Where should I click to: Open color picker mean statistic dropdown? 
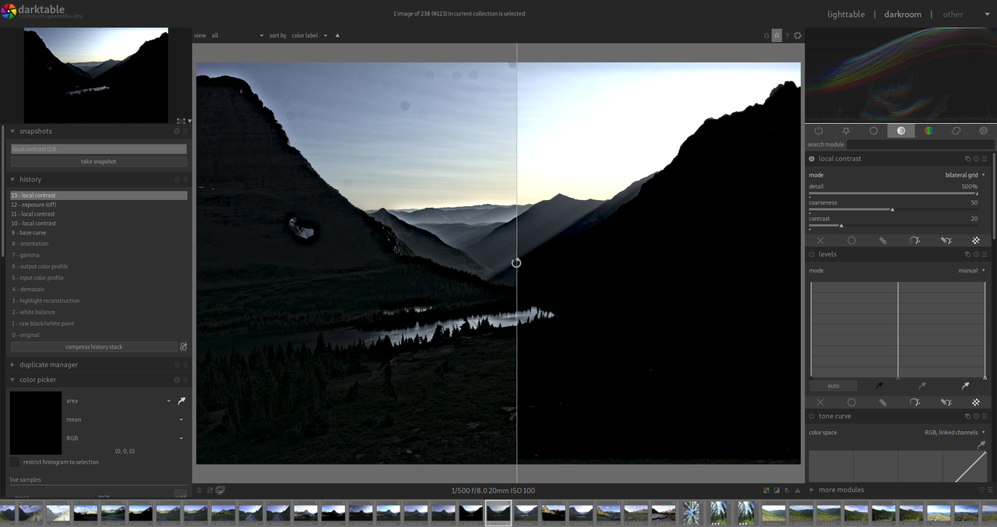click(x=125, y=420)
